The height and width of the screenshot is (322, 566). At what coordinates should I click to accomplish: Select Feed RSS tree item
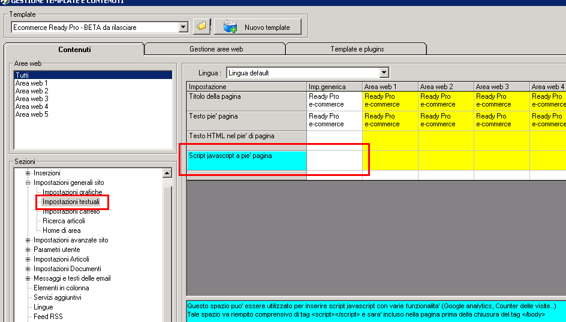click(48, 317)
